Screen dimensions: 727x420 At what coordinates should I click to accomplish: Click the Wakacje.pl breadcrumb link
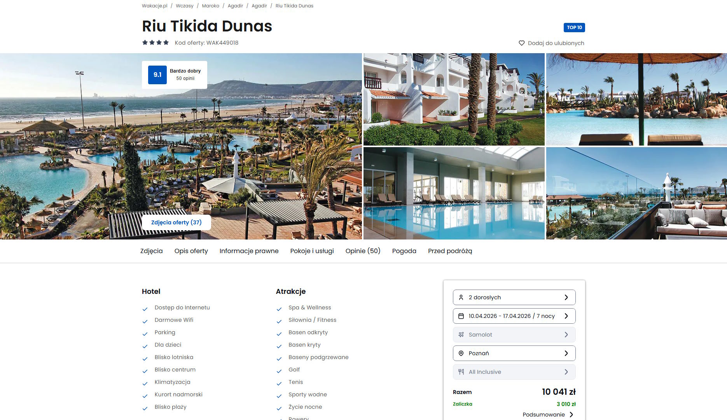click(x=154, y=6)
